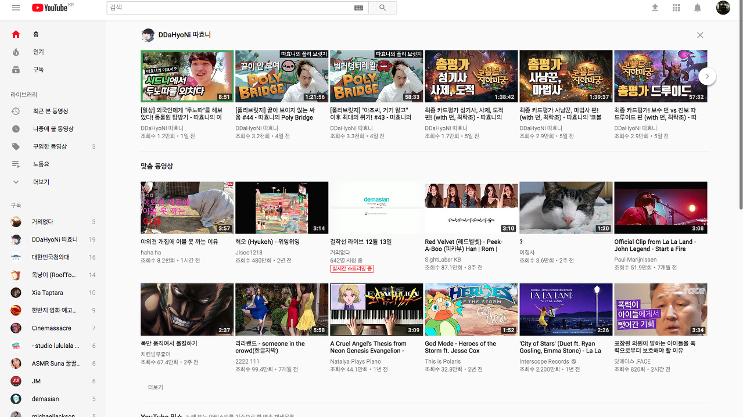The image size is (743, 417).
Task: Open 구입한 동영상 purchases
Action: [53, 146]
